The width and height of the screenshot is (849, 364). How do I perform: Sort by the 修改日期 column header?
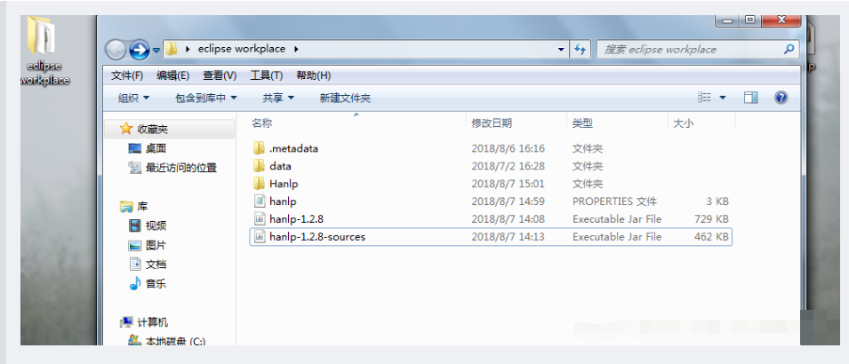(492, 123)
